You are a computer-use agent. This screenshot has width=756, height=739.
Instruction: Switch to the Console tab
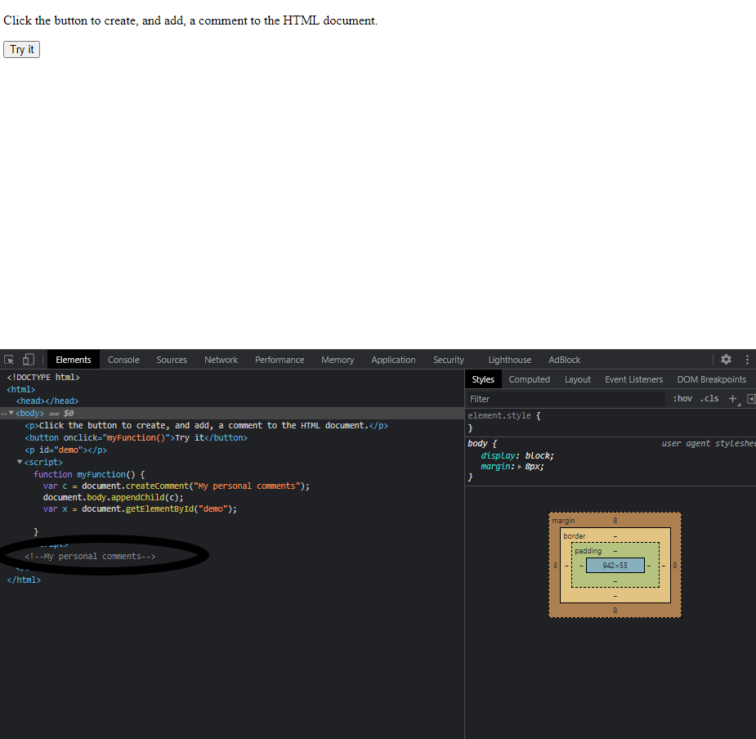pyautogui.click(x=123, y=360)
